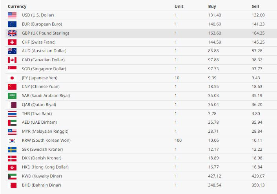Screen dimensions: 277x194
Task: Click the European Union flag icon
Action: 12,24
